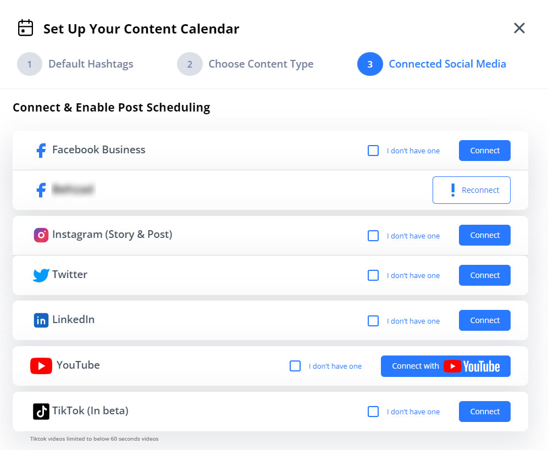Open step 3 Connected Social Media
Viewport: 548px width, 450px height.
tap(370, 64)
